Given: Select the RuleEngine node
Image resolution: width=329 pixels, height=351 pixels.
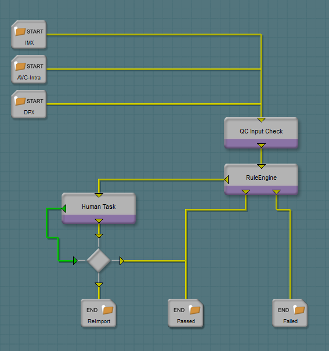Looking at the screenshot, I should (x=261, y=179).
